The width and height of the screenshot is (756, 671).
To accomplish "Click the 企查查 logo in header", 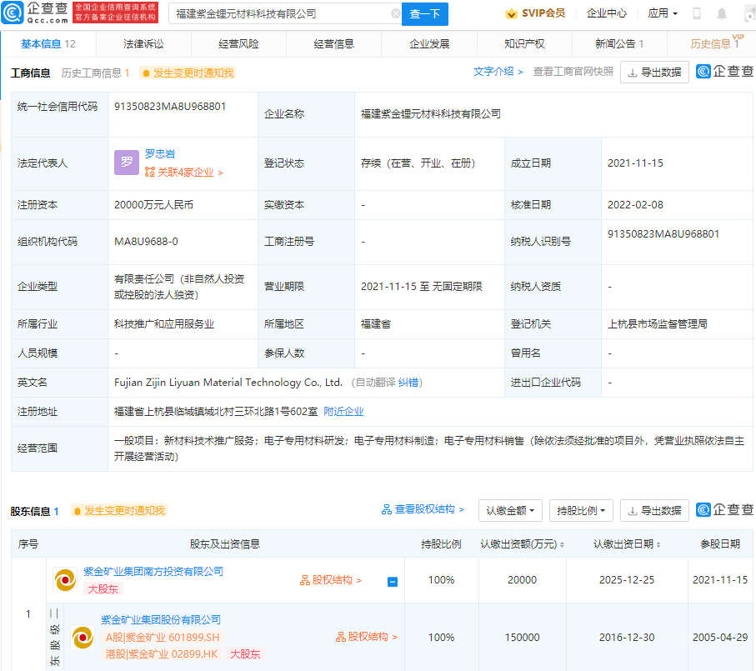I will 35,13.
